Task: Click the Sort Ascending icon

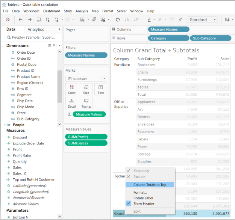Action: point(127,20)
